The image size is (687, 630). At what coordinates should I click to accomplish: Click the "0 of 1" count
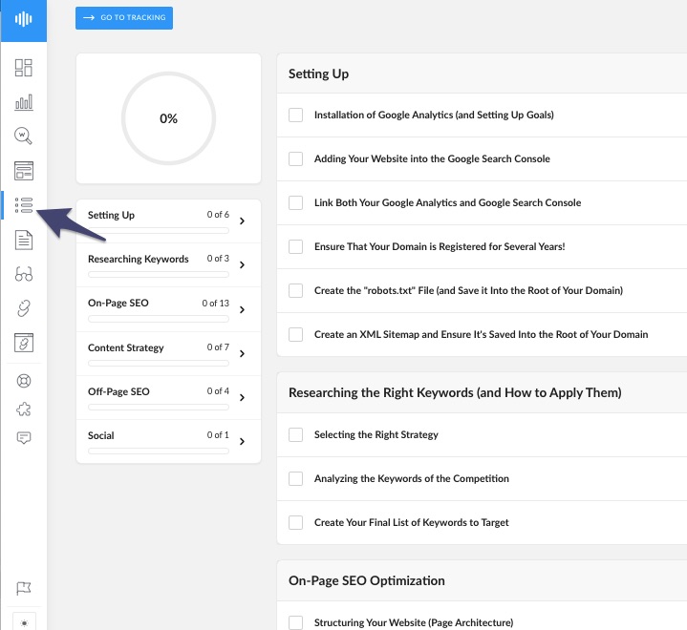click(218, 434)
